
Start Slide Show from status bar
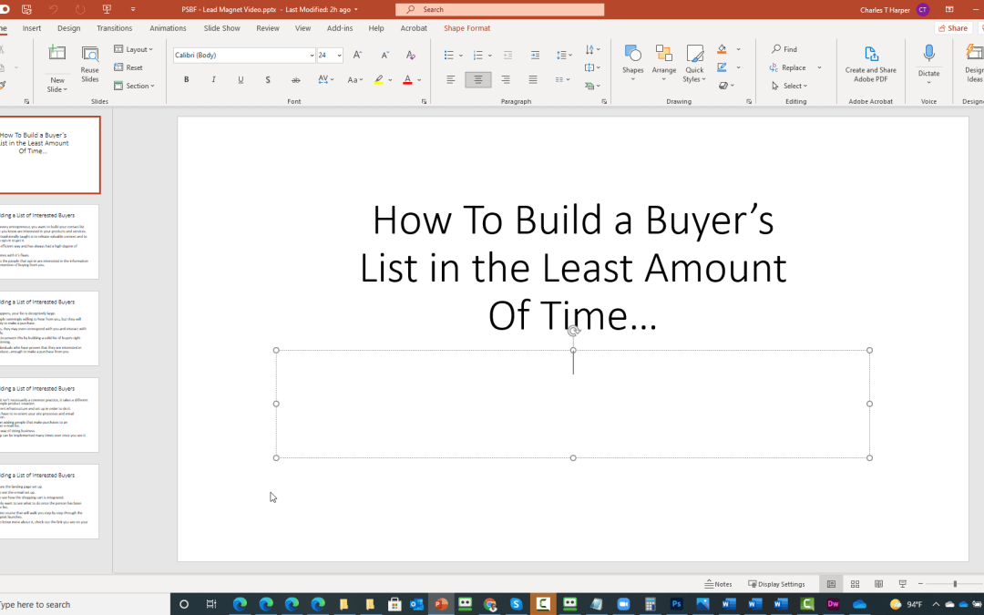(902, 584)
